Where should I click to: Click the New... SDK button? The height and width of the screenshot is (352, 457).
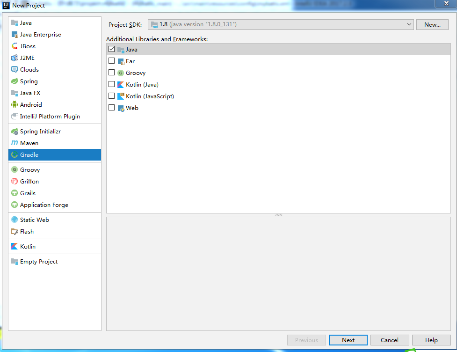point(432,24)
